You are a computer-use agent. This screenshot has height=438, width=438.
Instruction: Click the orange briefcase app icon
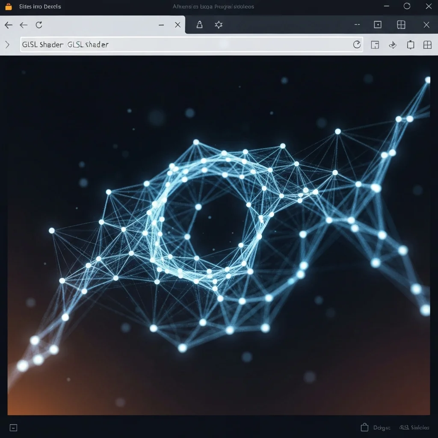tap(8, 6)
